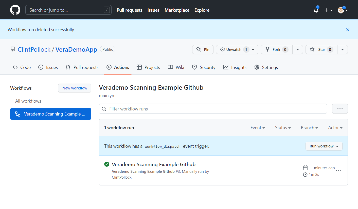Click the slash shortcut hint in search
Image resolution: width=358 pixels, height=209 pixels.
[107, 10]
